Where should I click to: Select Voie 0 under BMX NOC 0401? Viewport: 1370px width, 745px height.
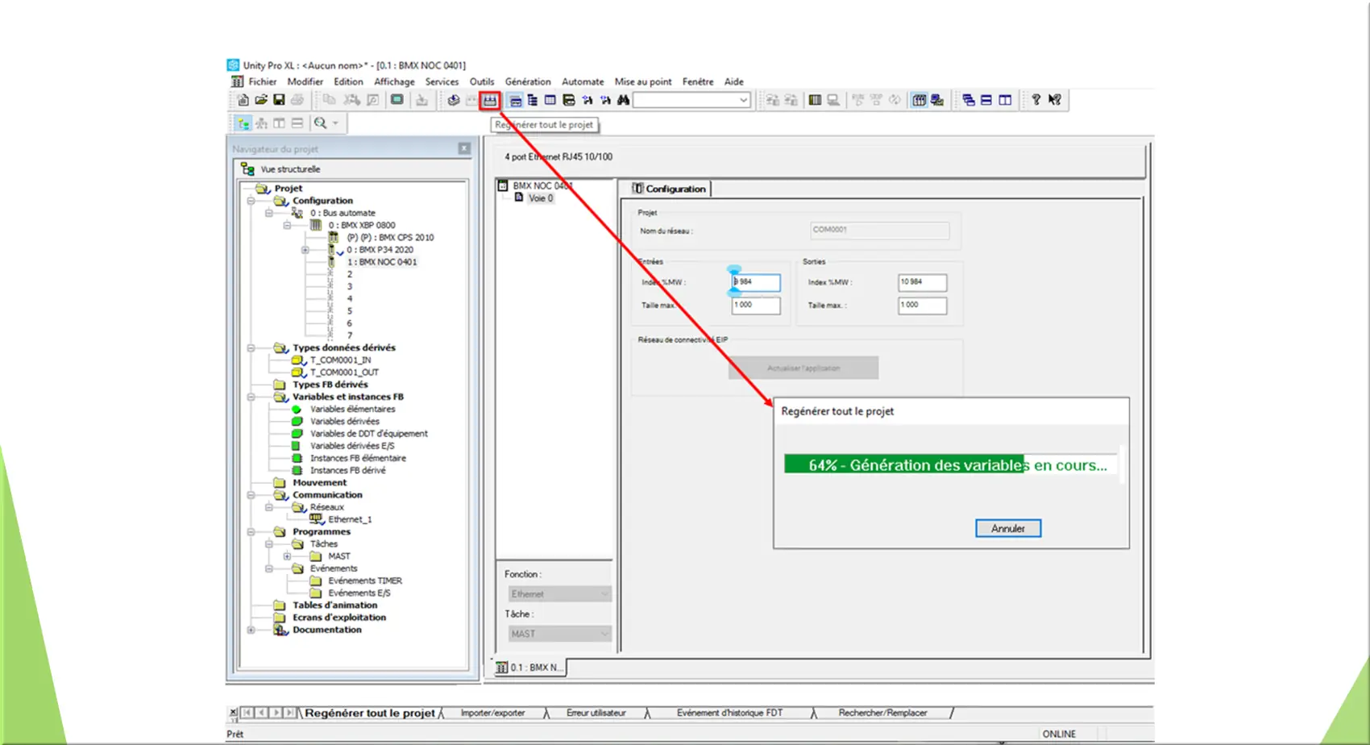(541, 198)
